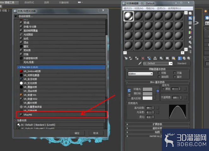209x151 pixels.
Task: Click Show Shaded Material in Viewport icon
Action: click(173, 58)
